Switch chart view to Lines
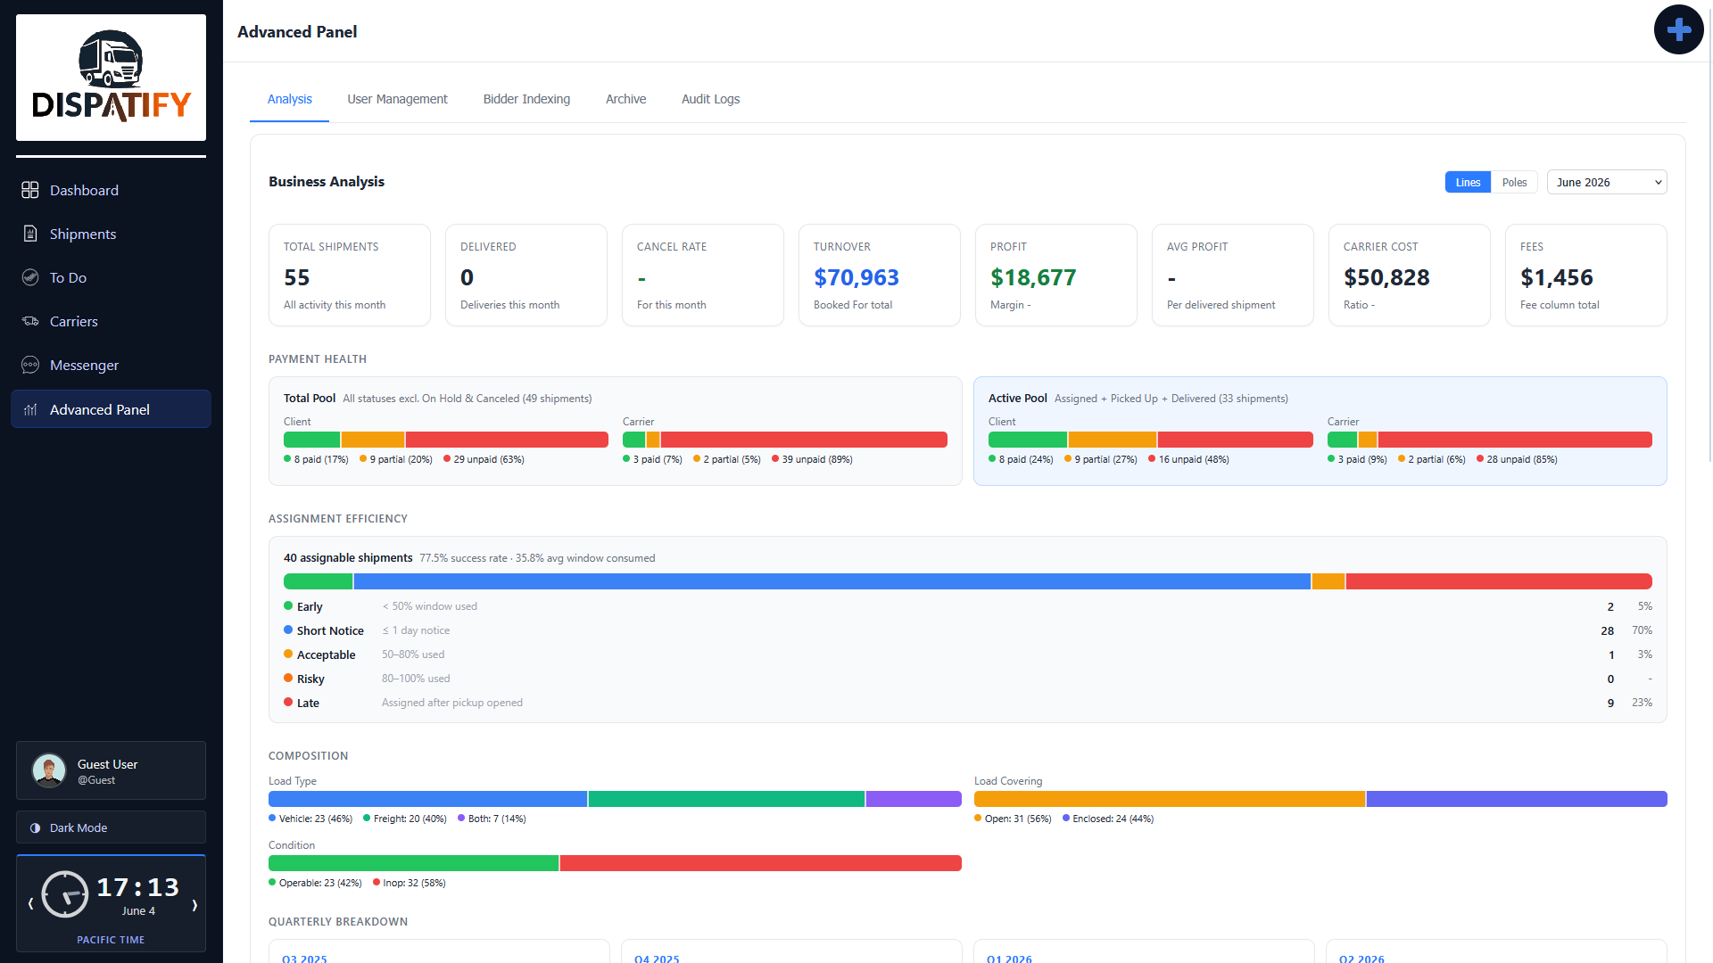1713x963 pixels. (1468, 182)
